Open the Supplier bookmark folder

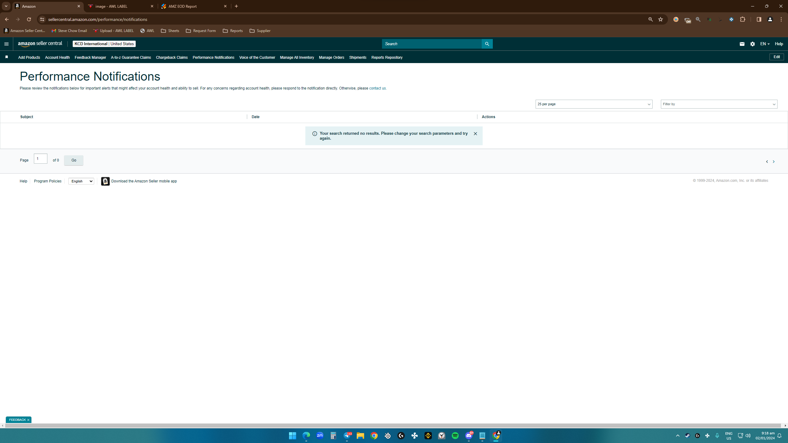(x=260, y=31)
